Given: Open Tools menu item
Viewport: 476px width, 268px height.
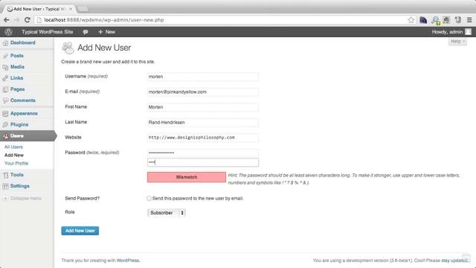Looking at the screenshot, I should point(16,175).
